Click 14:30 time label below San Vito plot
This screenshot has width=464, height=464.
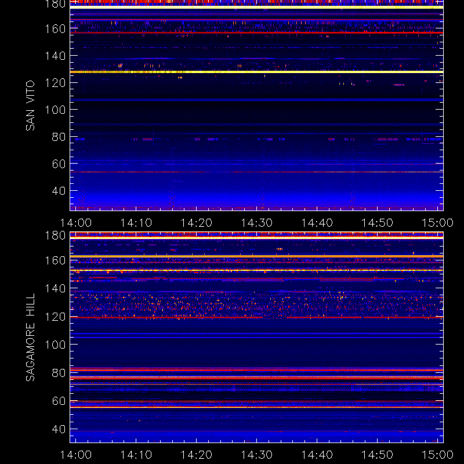point(257,223)
